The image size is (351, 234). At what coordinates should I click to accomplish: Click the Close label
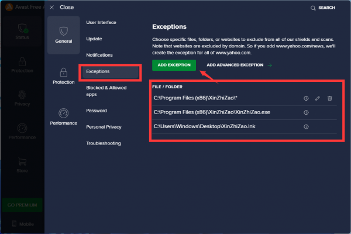[x=67, y=8]
